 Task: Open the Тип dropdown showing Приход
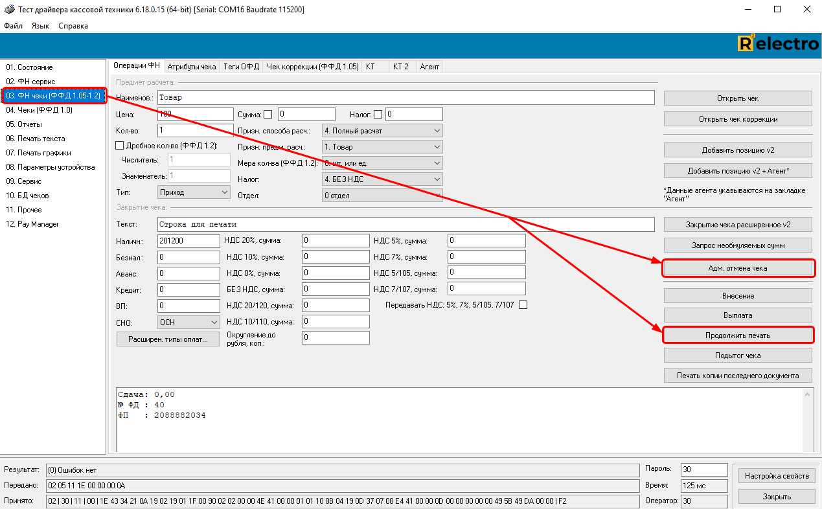[194, 192]
